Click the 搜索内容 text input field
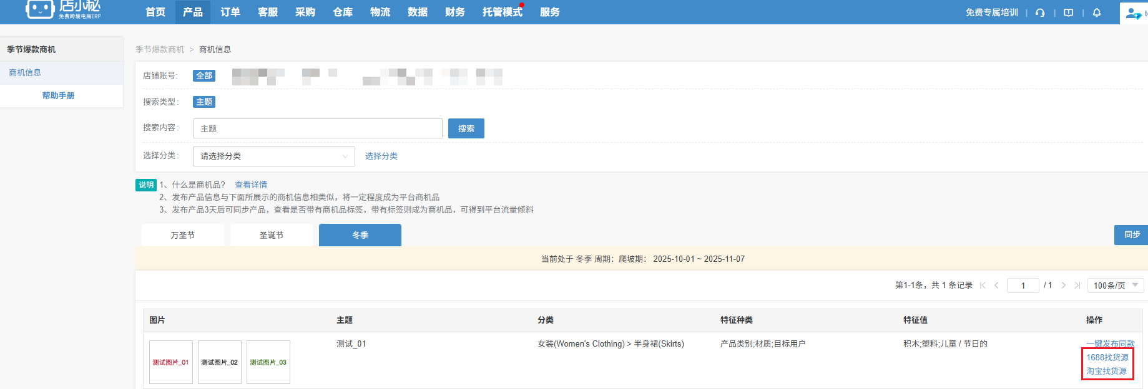 pyautogui.click(x=317, y=128)
